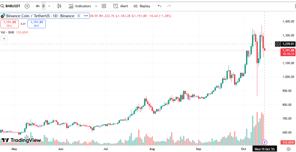Click the blue BUY 1,191.89 button
Viewport: 296px width, 152px height.
click(36, 24)
